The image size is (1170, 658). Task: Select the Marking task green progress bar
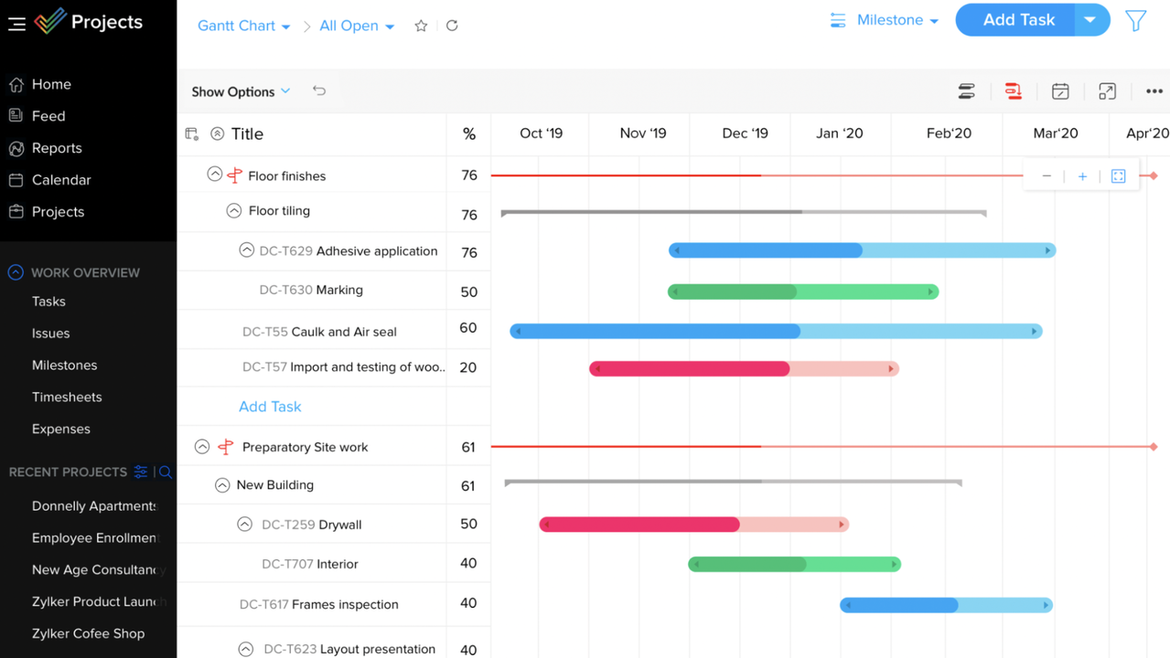(802, 292)
